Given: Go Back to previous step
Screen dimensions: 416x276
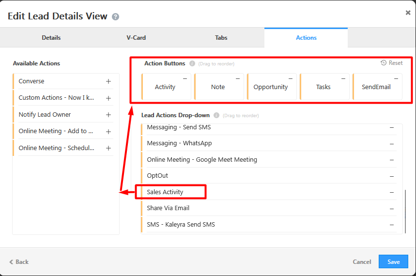Looking at the screenshot, I should point(19,262).
